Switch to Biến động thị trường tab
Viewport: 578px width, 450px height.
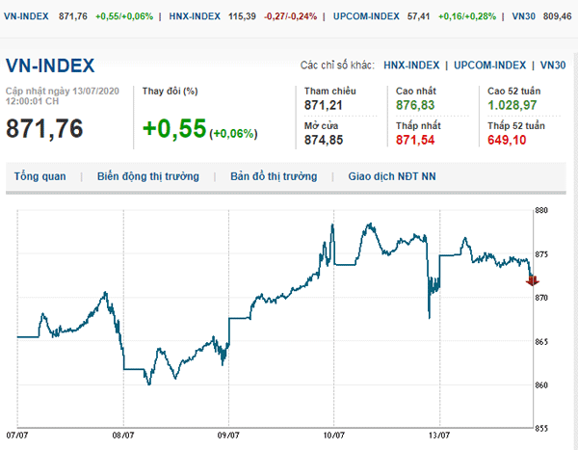(147, 177)
